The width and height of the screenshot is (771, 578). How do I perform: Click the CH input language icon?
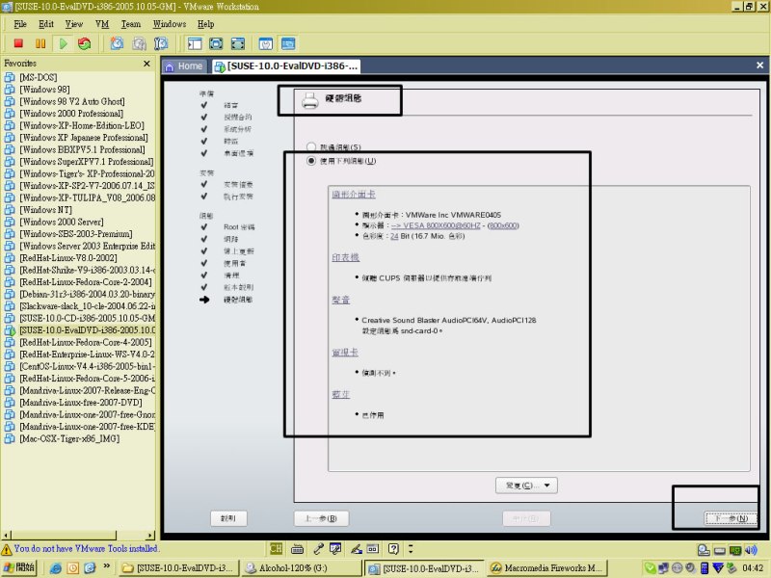(276, 548)
